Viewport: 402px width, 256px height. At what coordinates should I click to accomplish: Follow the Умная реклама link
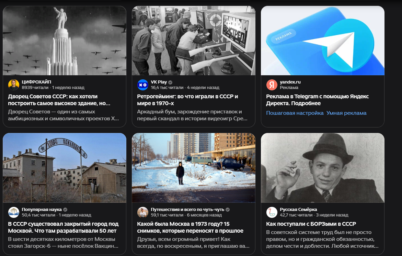(x=346, y=113)
